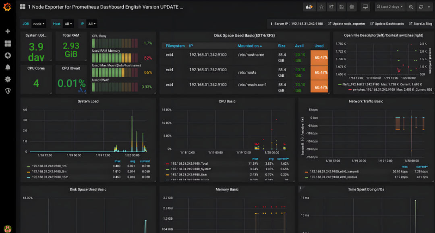This screenshot has height=233, width=435.
Task: Open the Explore compass icon in sidebar
Action: point(8,55)
